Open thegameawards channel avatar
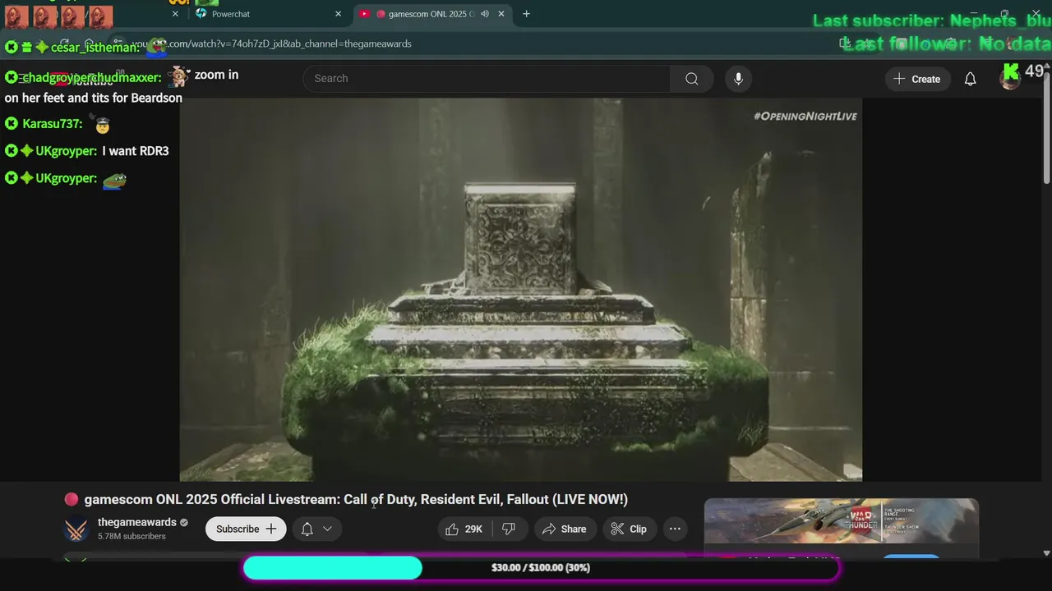 click(77, 529)
